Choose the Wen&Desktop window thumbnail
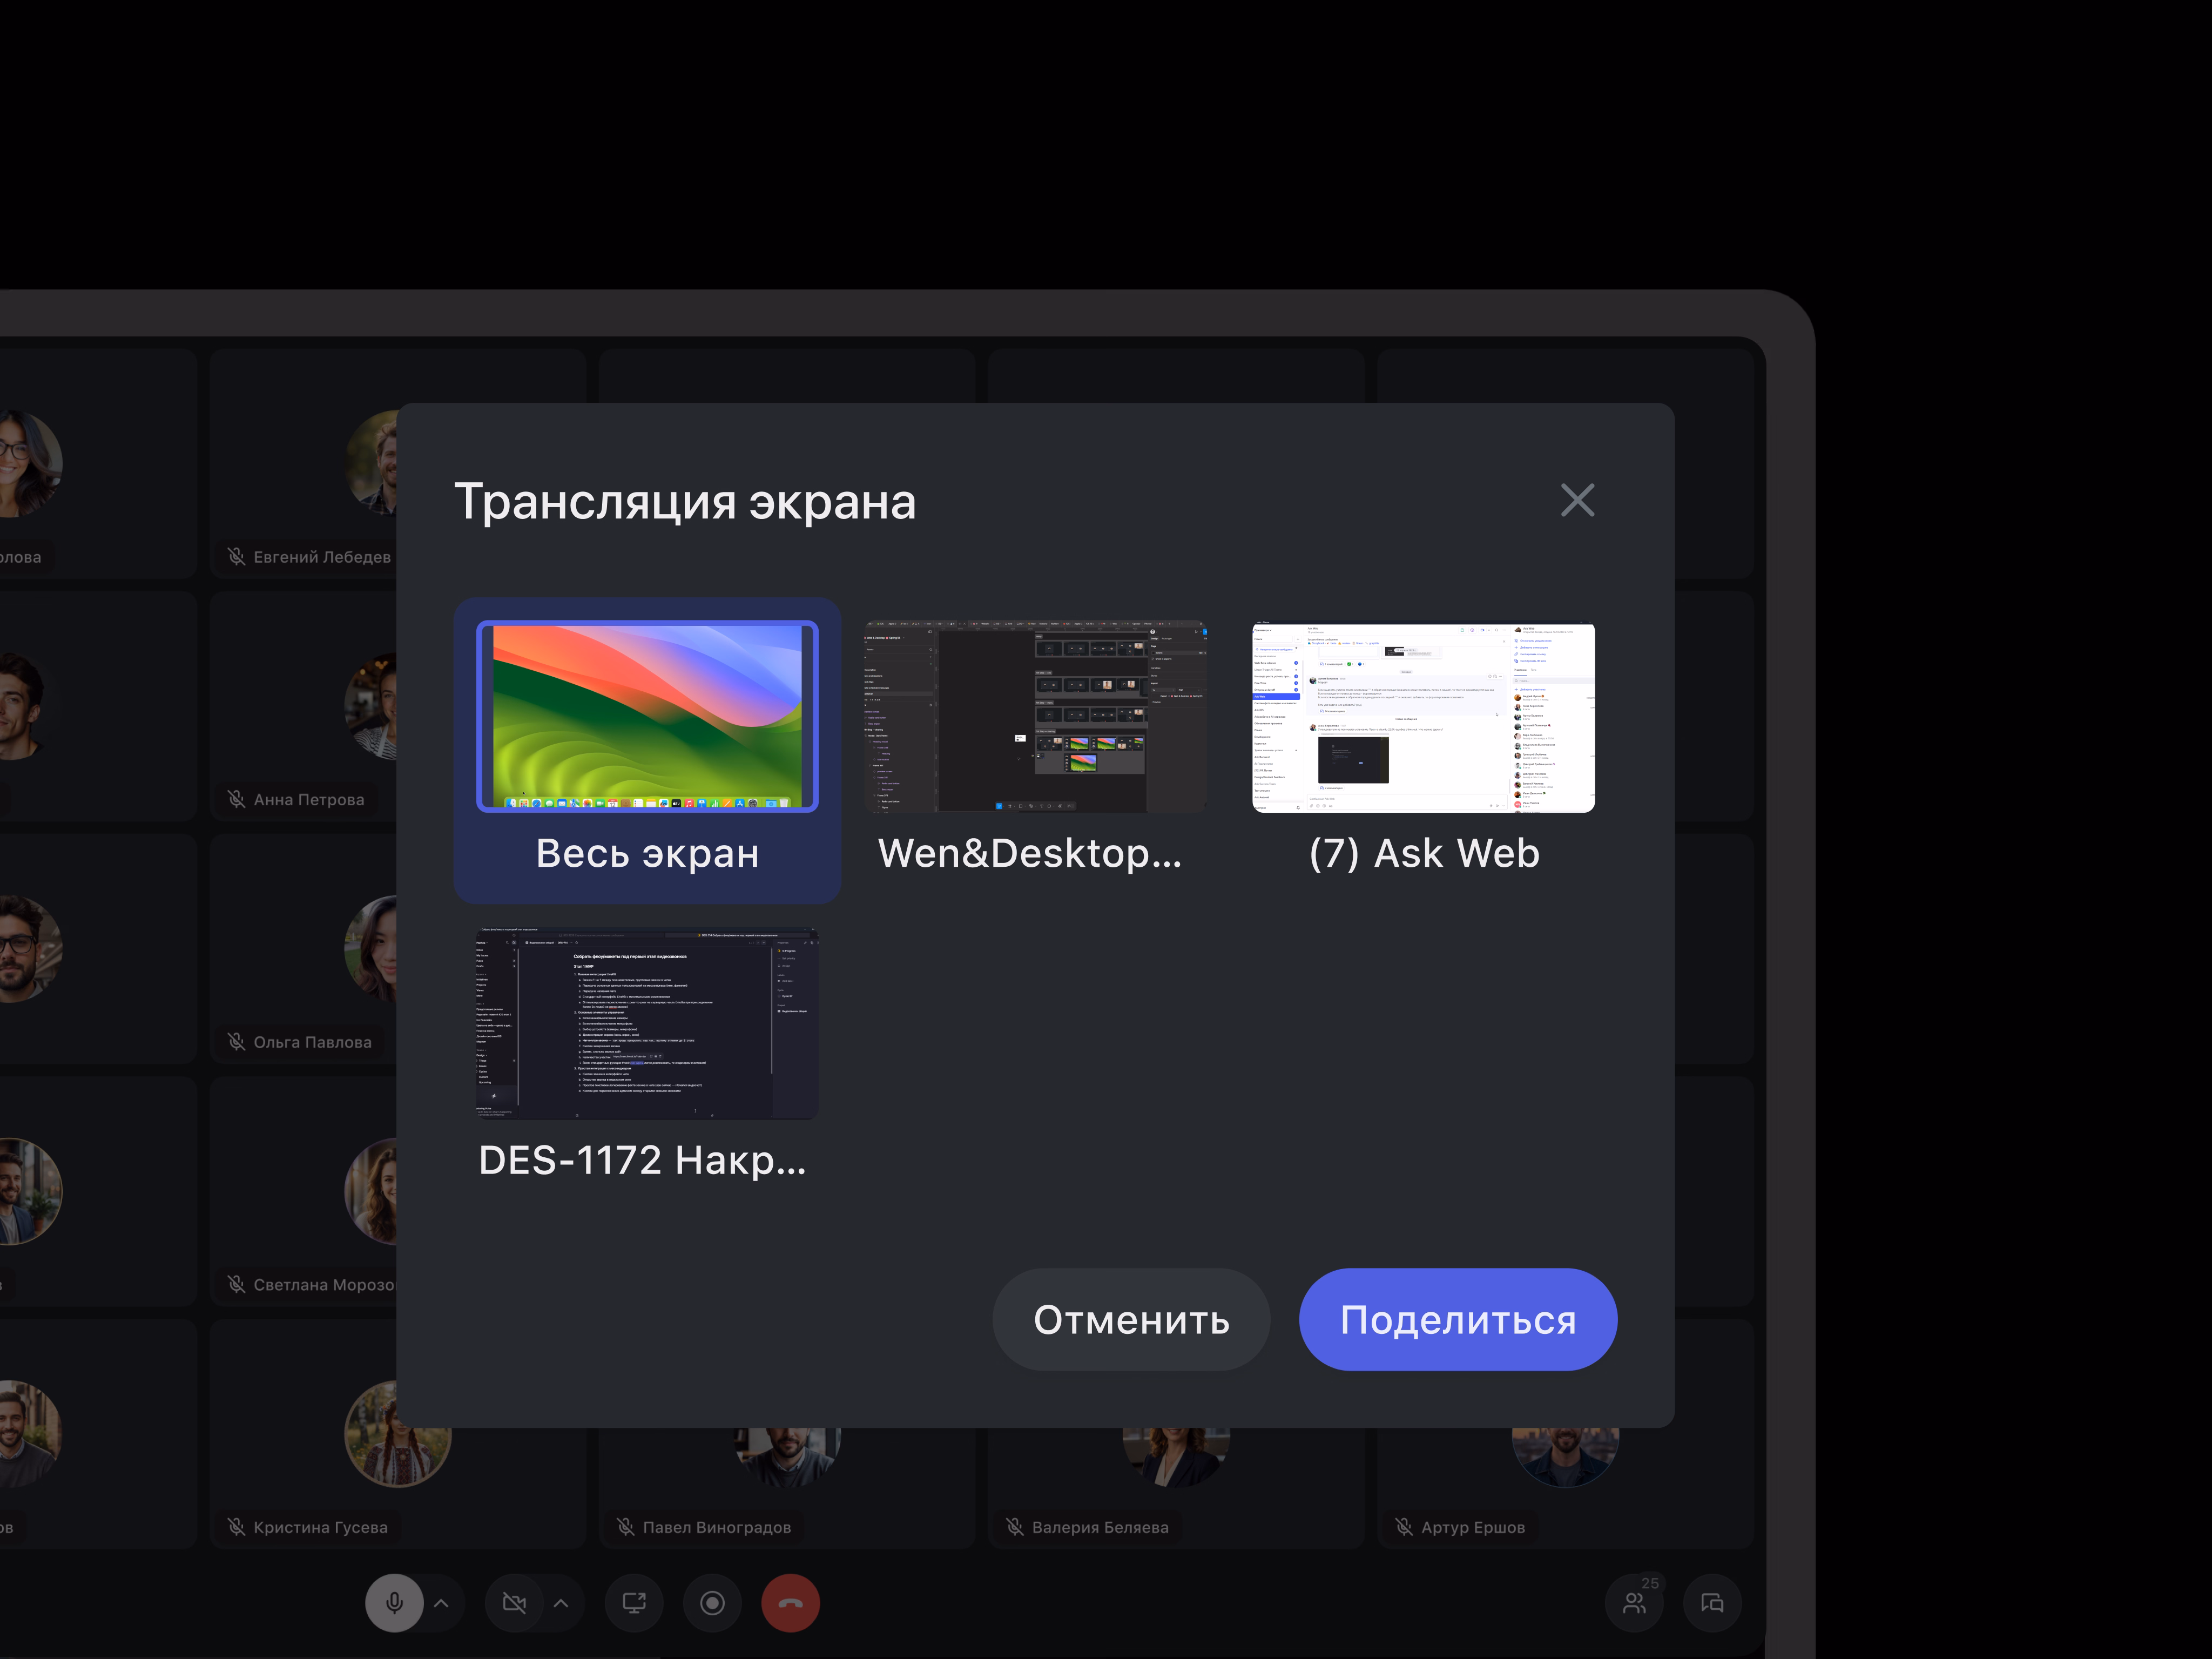Viewport: 2212px width, 1659px height. 1035,716
